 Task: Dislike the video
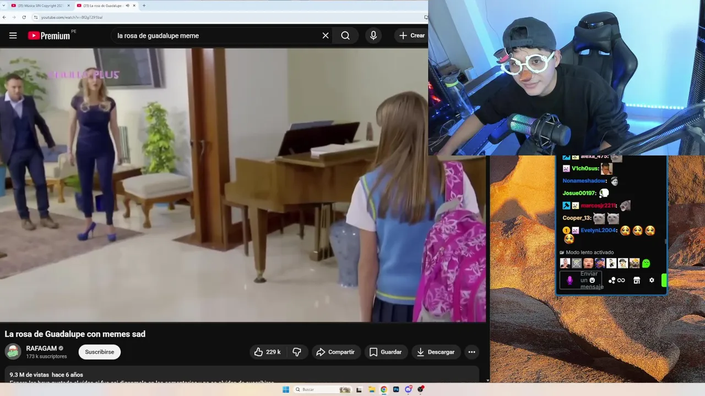coord(297,352)
